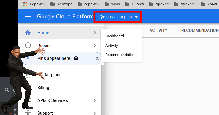
Task: Choose Activity from the Home flyout
Action: (x=121, y=46)
